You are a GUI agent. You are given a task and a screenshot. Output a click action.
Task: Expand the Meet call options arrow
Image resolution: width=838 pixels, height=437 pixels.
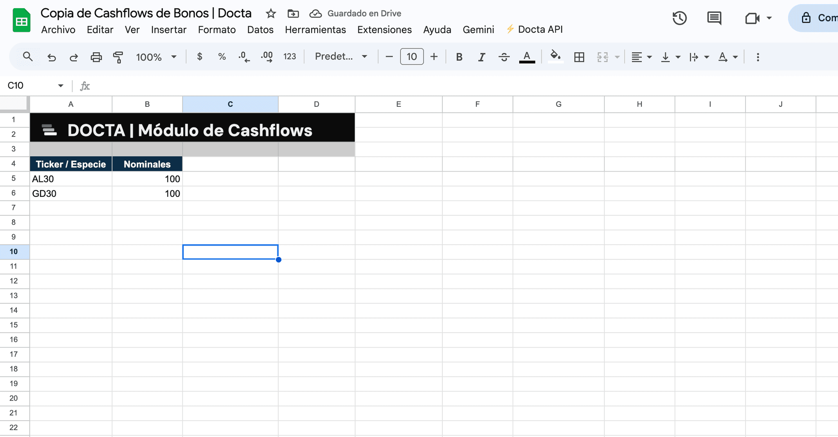(769, 18)
